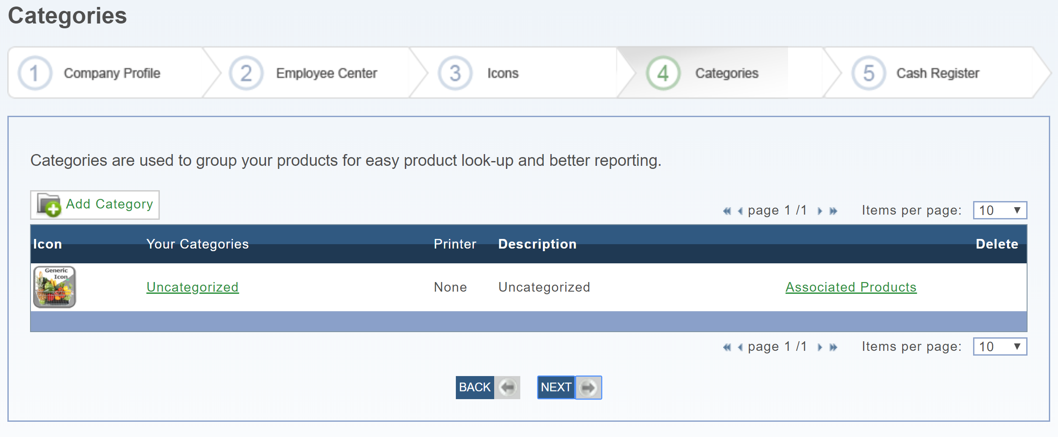Image resolution: width=1058 pixels, height=437 pixels.
Task: Open the Uncategorized category link
Action: tap(192, 287)
